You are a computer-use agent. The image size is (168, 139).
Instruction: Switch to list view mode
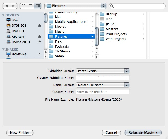31,6
